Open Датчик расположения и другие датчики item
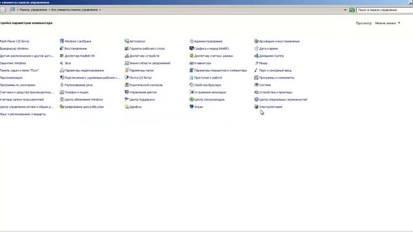The image size is (413, 232). (27, 56)
